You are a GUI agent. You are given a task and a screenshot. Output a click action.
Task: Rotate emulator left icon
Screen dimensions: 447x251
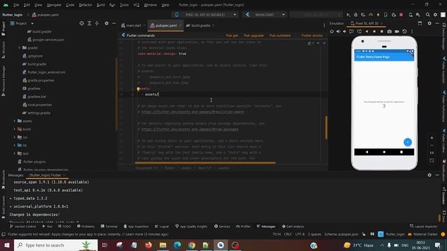351,31
